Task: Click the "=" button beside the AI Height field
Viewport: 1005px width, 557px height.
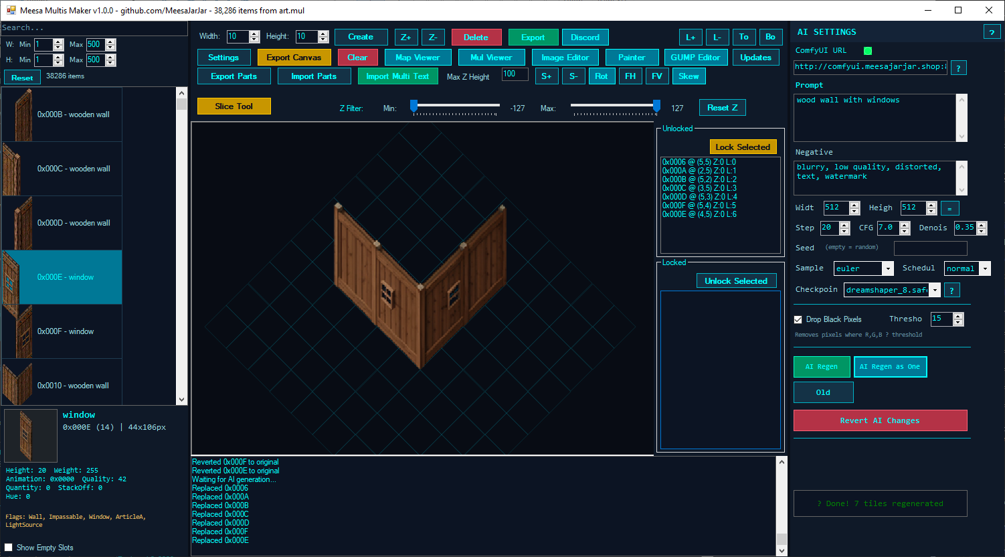Action: pyautogui.click(x=949, y=208)
